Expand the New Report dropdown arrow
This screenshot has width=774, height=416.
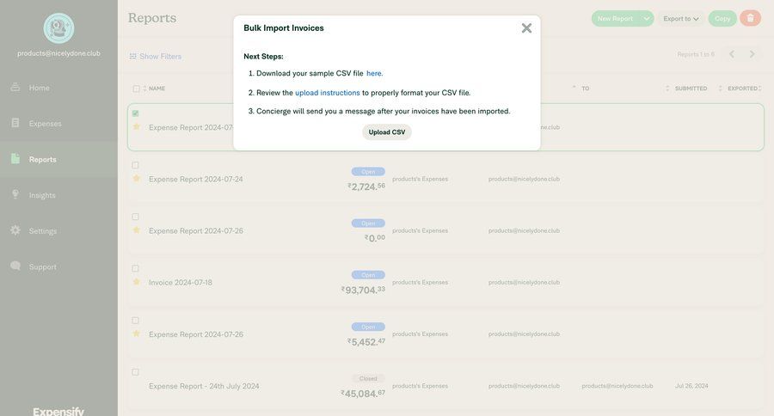tap(646, 19)
